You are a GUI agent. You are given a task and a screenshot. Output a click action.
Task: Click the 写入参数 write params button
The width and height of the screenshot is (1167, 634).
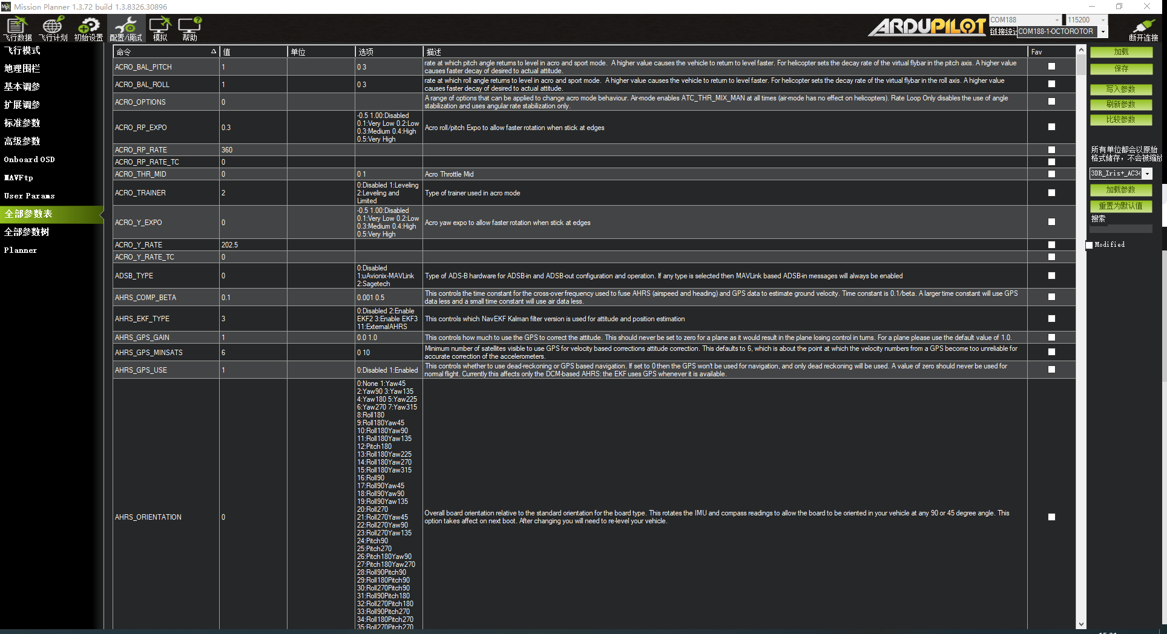pyautogui.click(x=1120, y=90)
